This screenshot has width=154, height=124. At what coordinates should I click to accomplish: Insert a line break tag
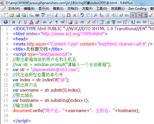(x=51, y=22)
